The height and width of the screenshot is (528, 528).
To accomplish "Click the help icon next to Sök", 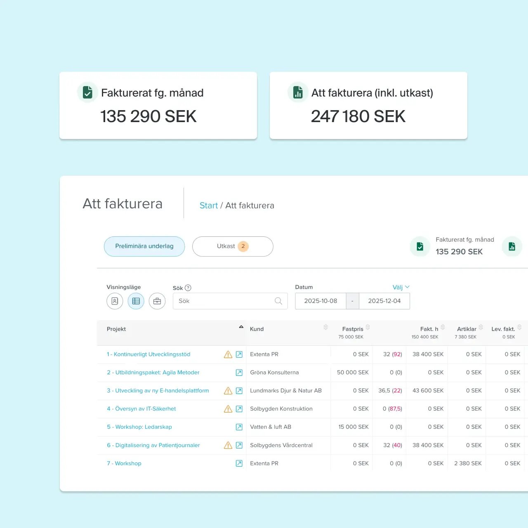I will (x=188, y=288).
